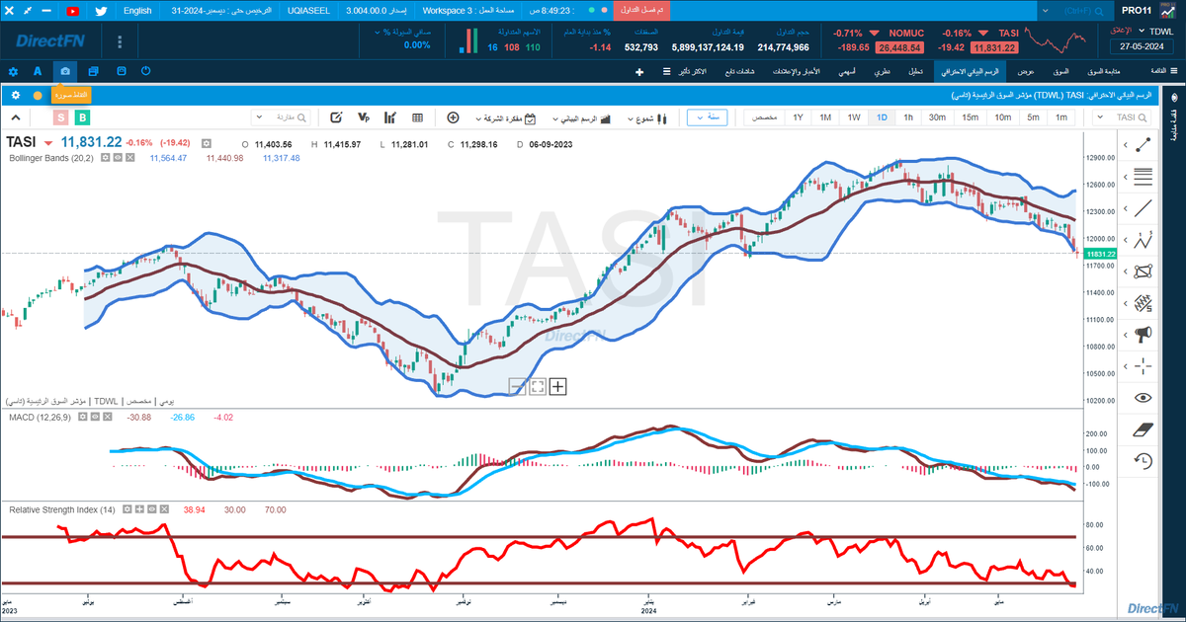
Task: Open the chart style dropdown
Action: coord(582,117)
